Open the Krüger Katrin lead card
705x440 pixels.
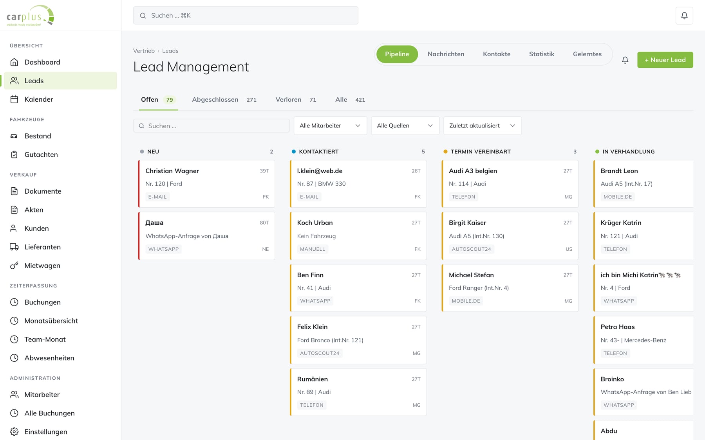[644, 236]
